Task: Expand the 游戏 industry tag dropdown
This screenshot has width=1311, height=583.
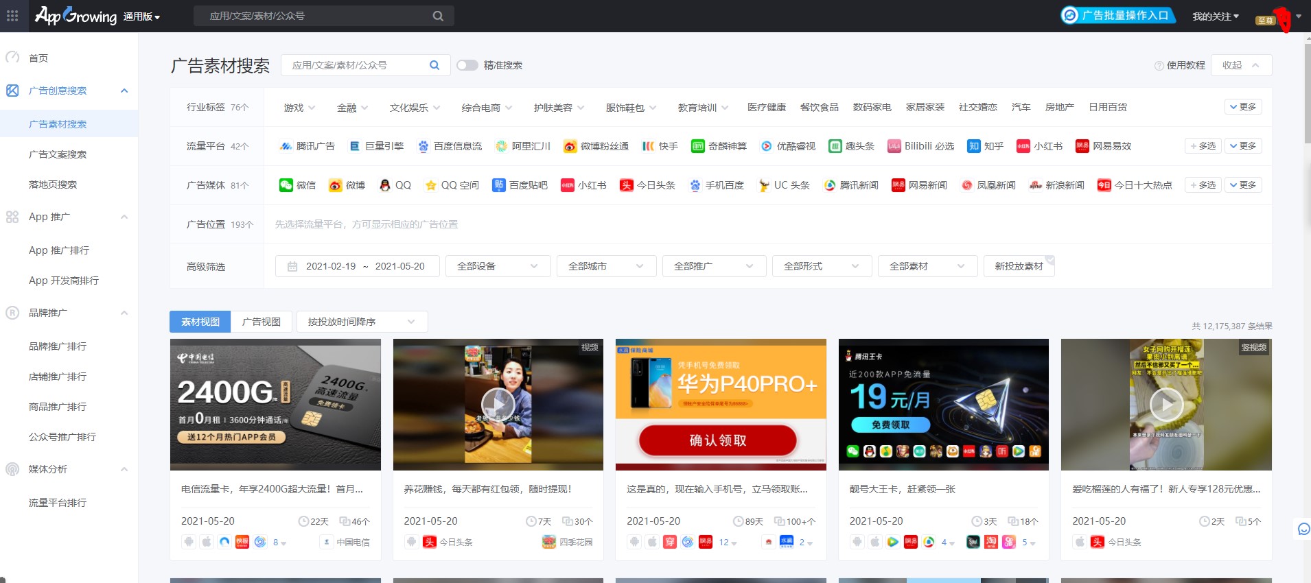Action: pos(300,108)
